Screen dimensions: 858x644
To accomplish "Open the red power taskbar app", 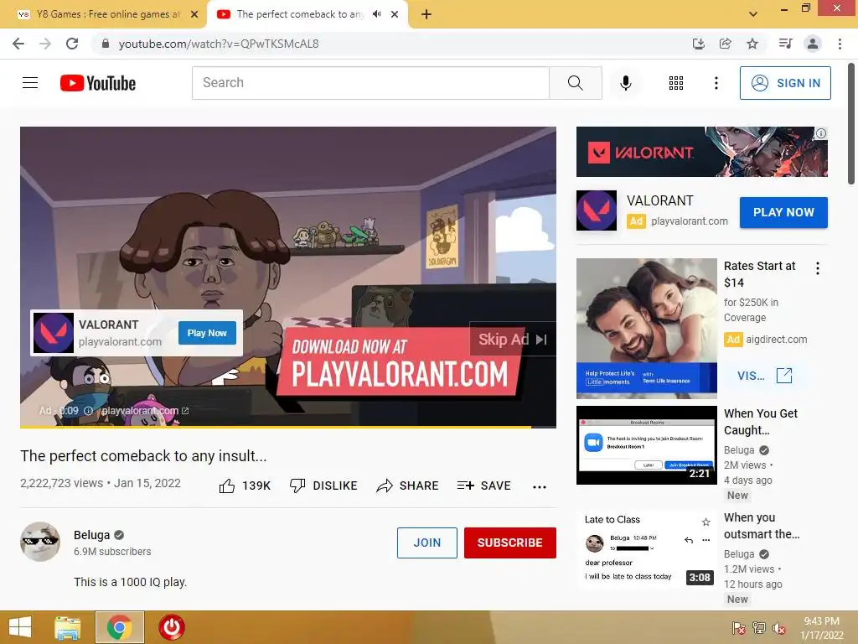I will [x=172, y=627].
